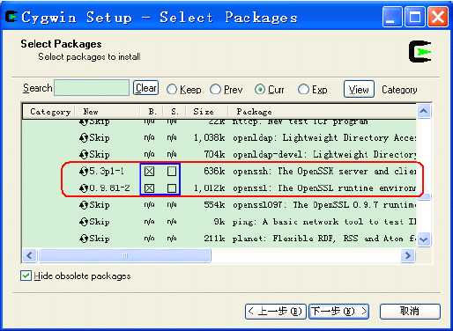Viewport: 453px width, 331px height.
Task: Click Skip in the planet row
Action: [100, 239]
